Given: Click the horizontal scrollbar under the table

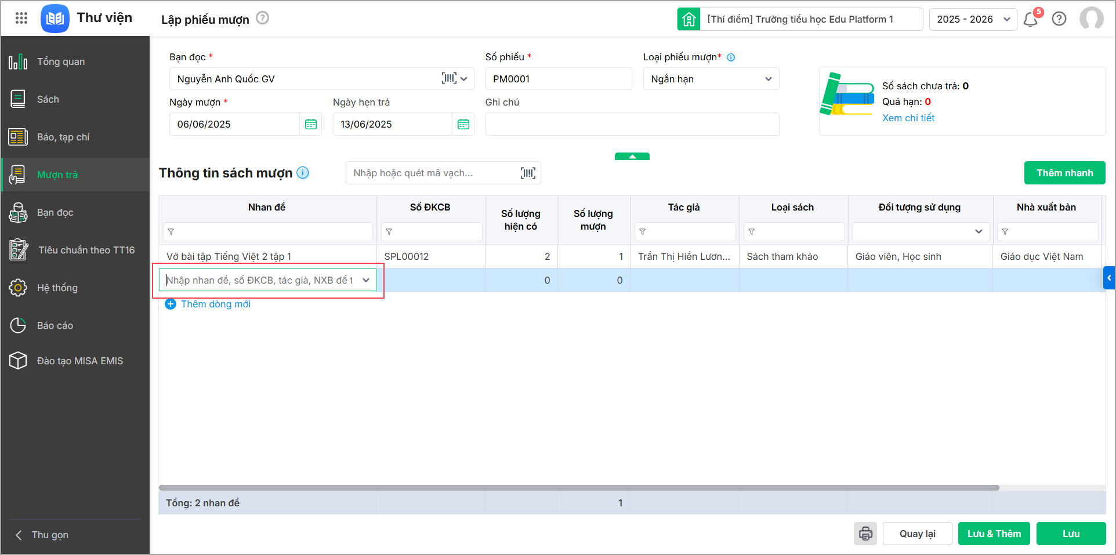Looking at the screenshot, I should (x=579, y=488).
